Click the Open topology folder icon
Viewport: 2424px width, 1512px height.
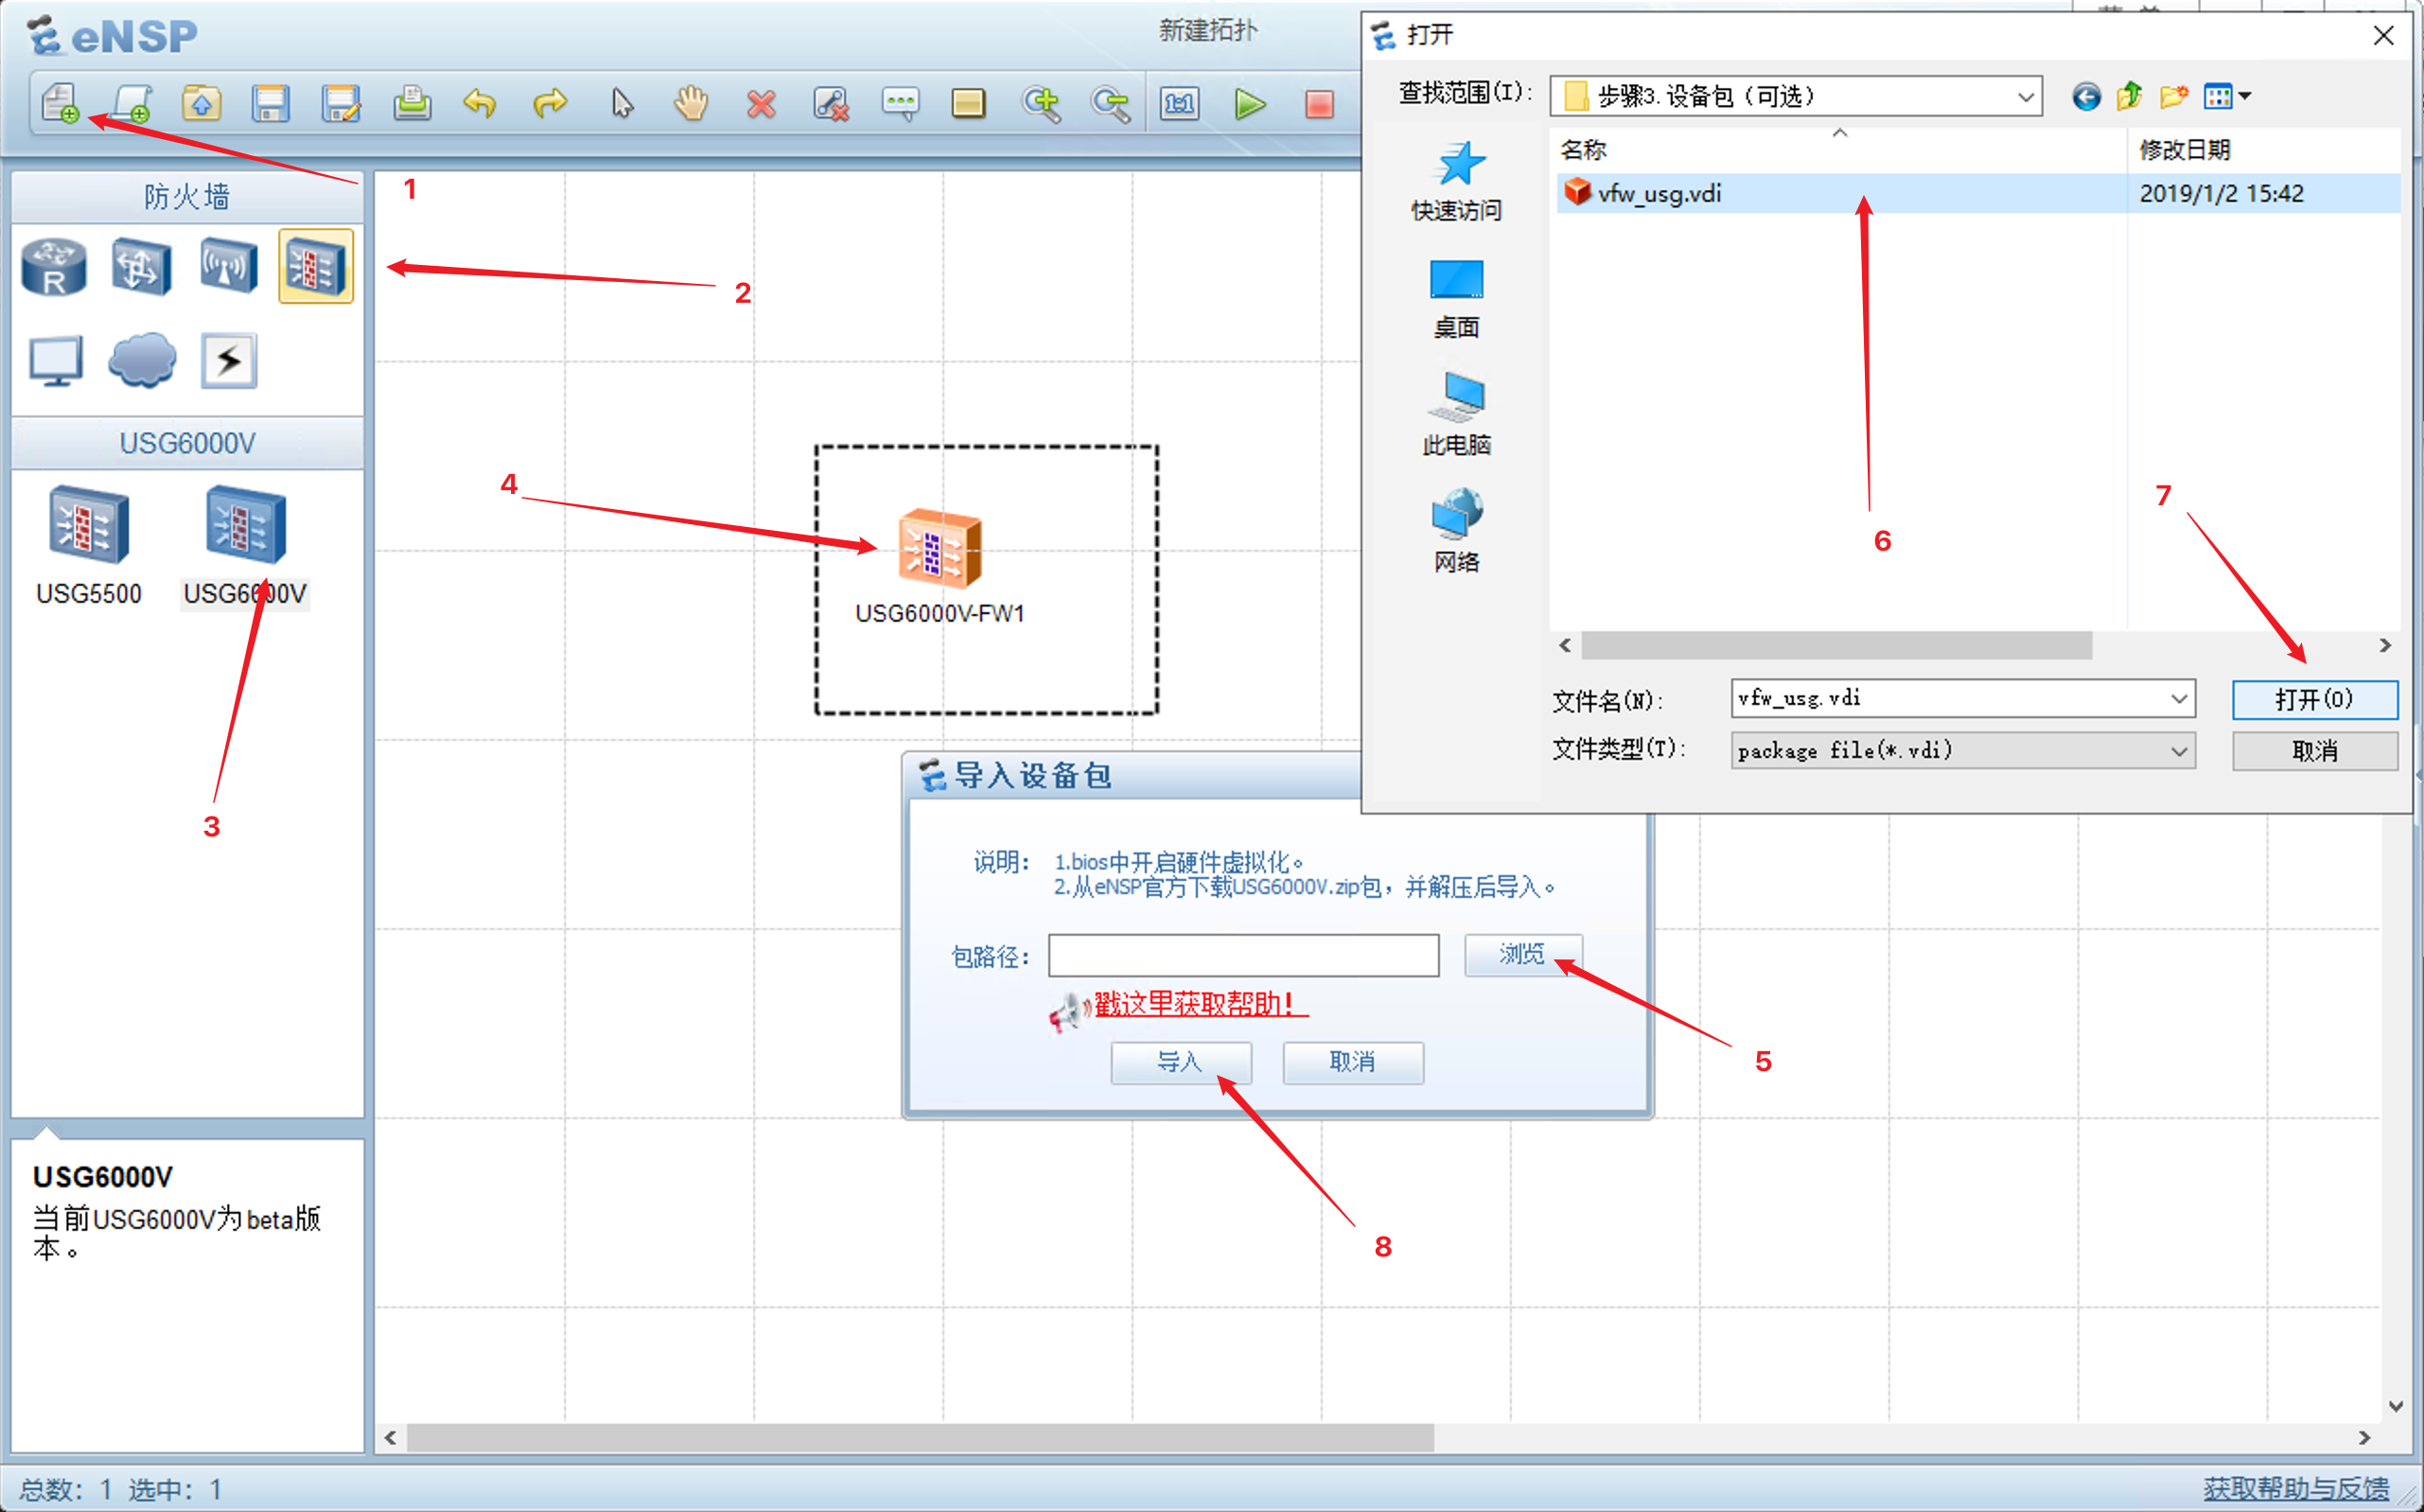(x=201, y=103)
